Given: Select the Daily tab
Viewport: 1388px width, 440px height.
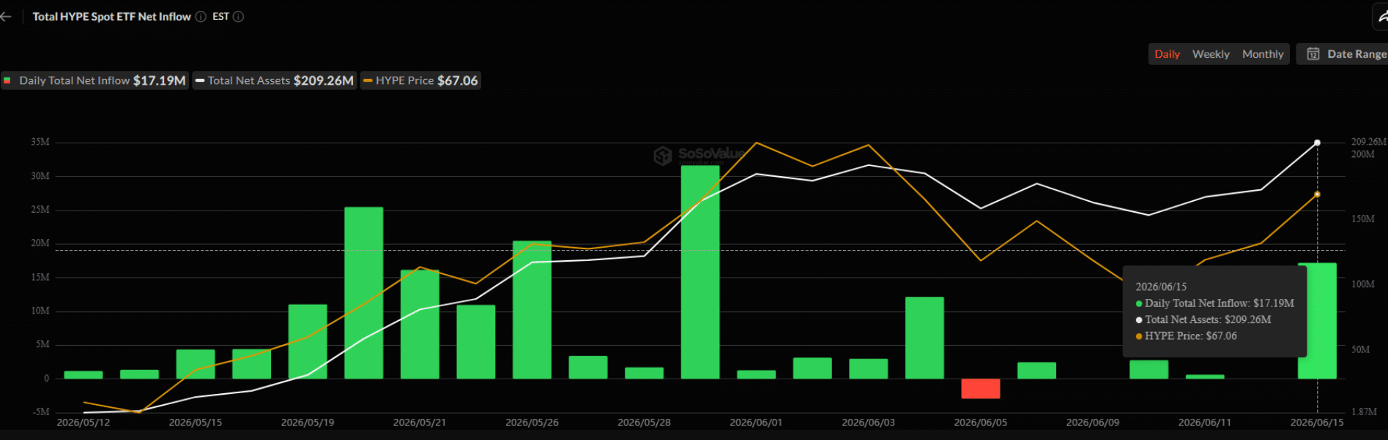Looking at the screenshot, I should (x=1167, y=54).
